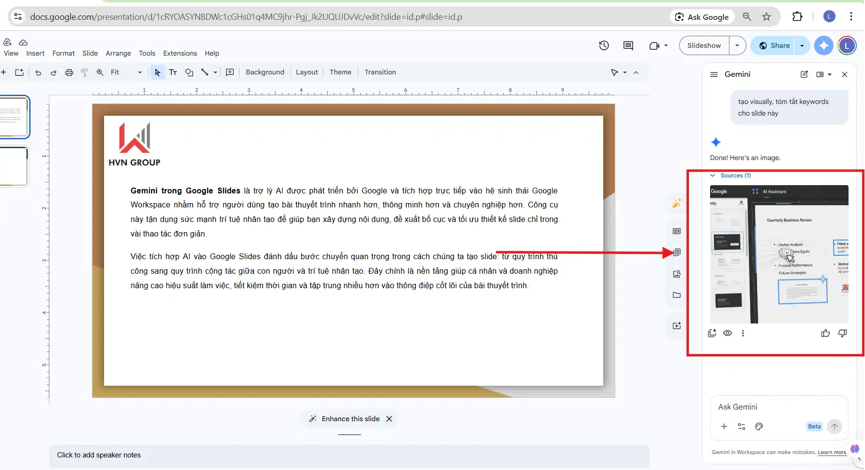Screen dimensions: 865x470
Task: Click the send arrow in Gemini prompt
Action: (x=835, y=426)
